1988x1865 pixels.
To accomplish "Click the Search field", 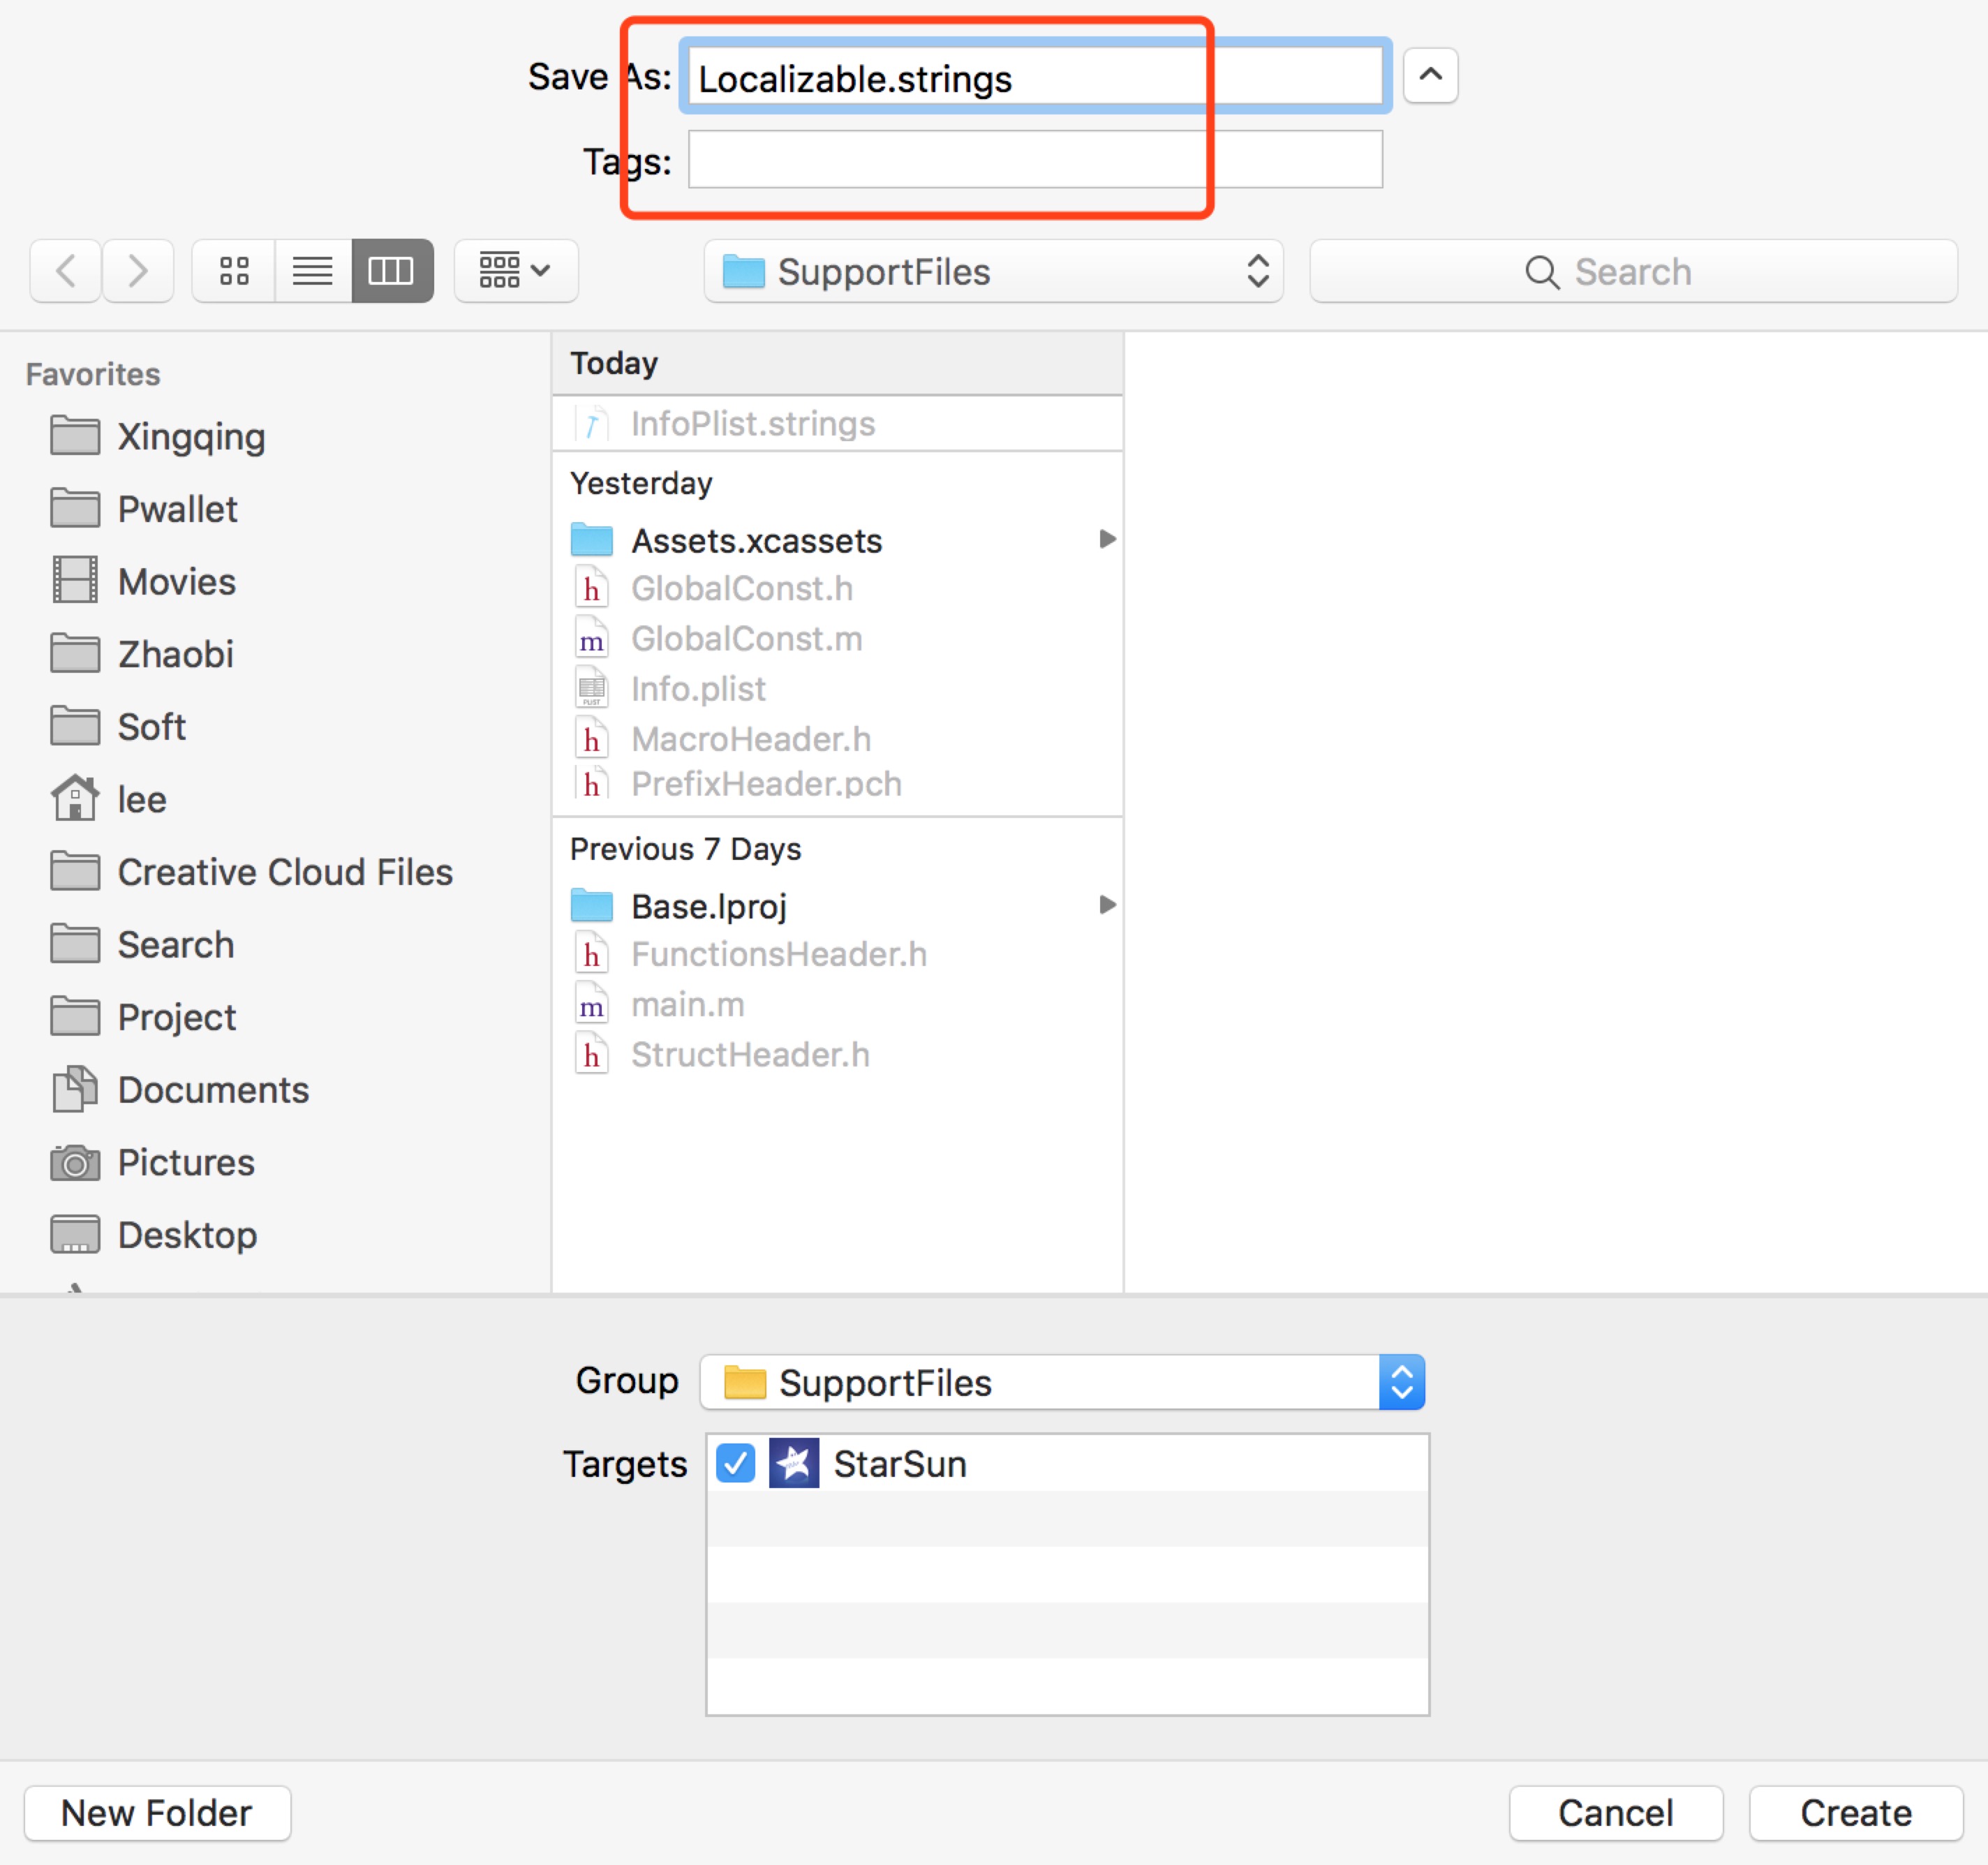I will 1632,272.
